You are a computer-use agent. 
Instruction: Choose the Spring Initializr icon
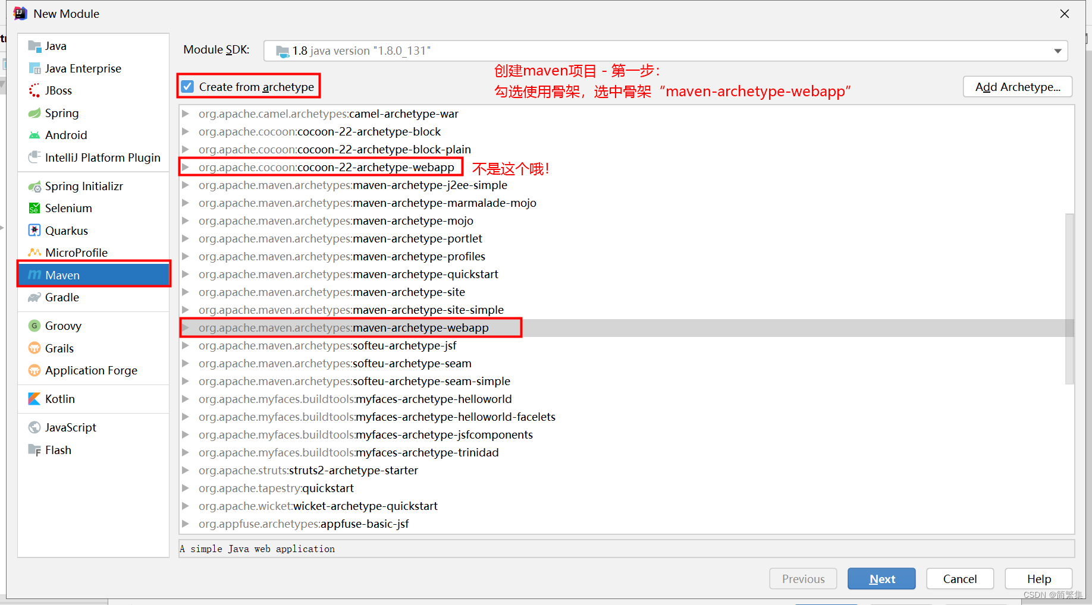(34, 187)
